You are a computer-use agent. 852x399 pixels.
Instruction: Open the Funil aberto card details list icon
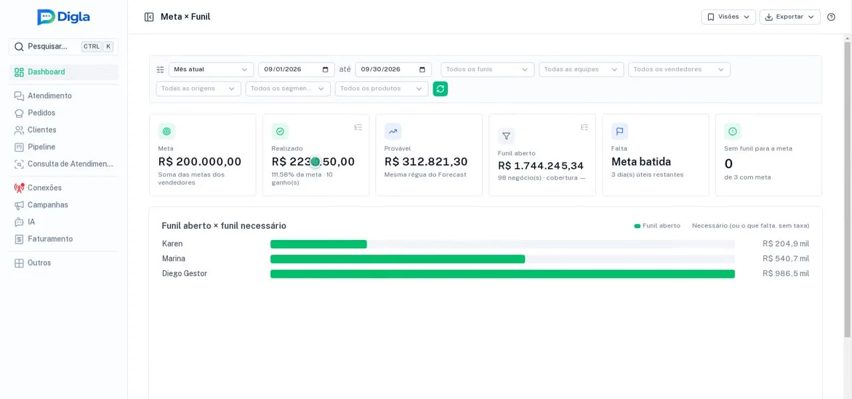click(584, 127)
